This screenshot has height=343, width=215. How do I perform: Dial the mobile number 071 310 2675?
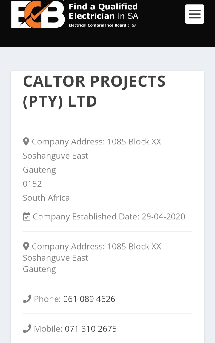coord(91,329)
